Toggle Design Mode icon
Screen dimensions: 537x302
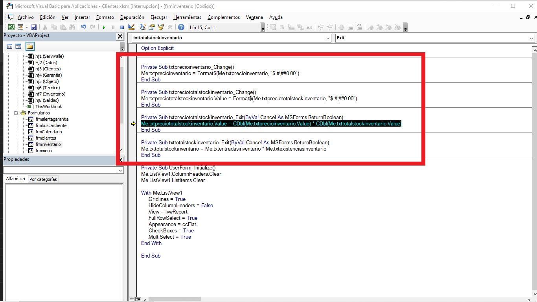tap(131, 27)
